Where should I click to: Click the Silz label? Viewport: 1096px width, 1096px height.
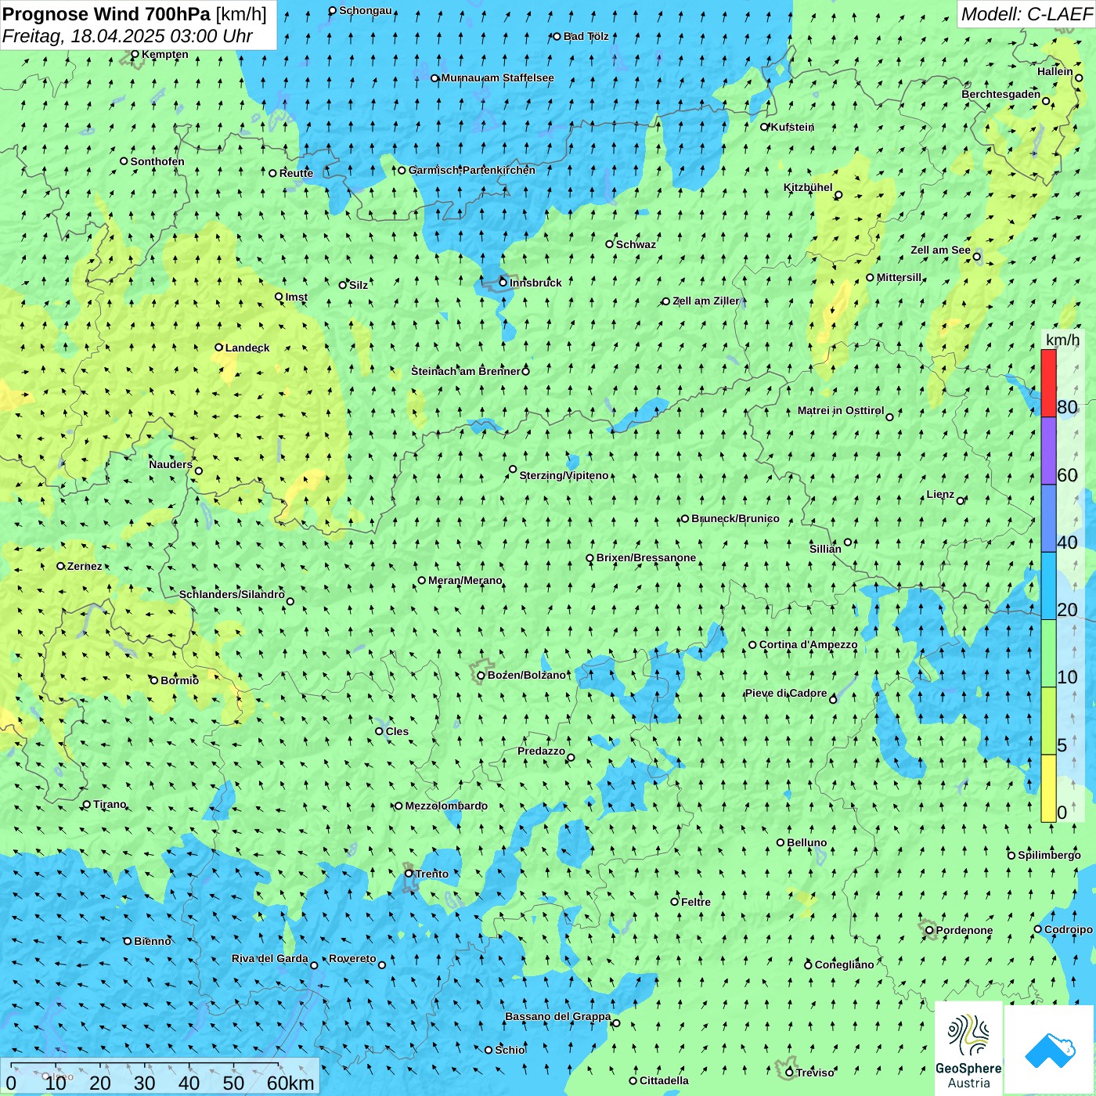(x=359, y=285)
